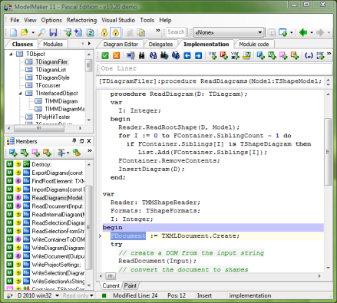Open the Refactoring menu
This screenshot has width=337, height=303.
point(81,20)
